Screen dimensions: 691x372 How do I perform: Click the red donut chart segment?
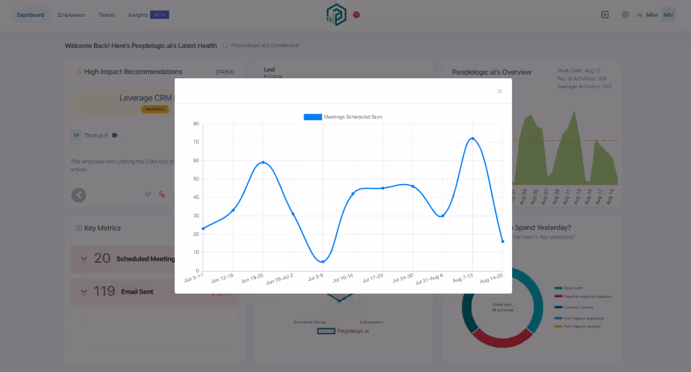coord(502,340)
